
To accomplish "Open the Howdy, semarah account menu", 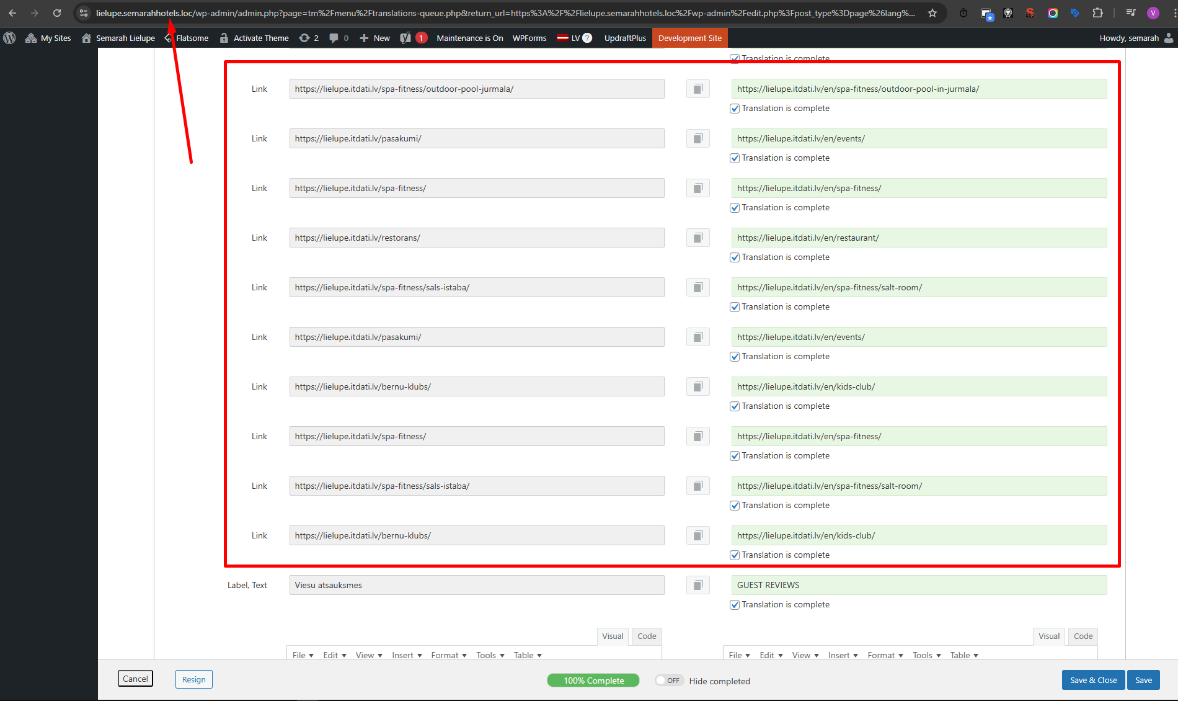I will (1136, 38).
